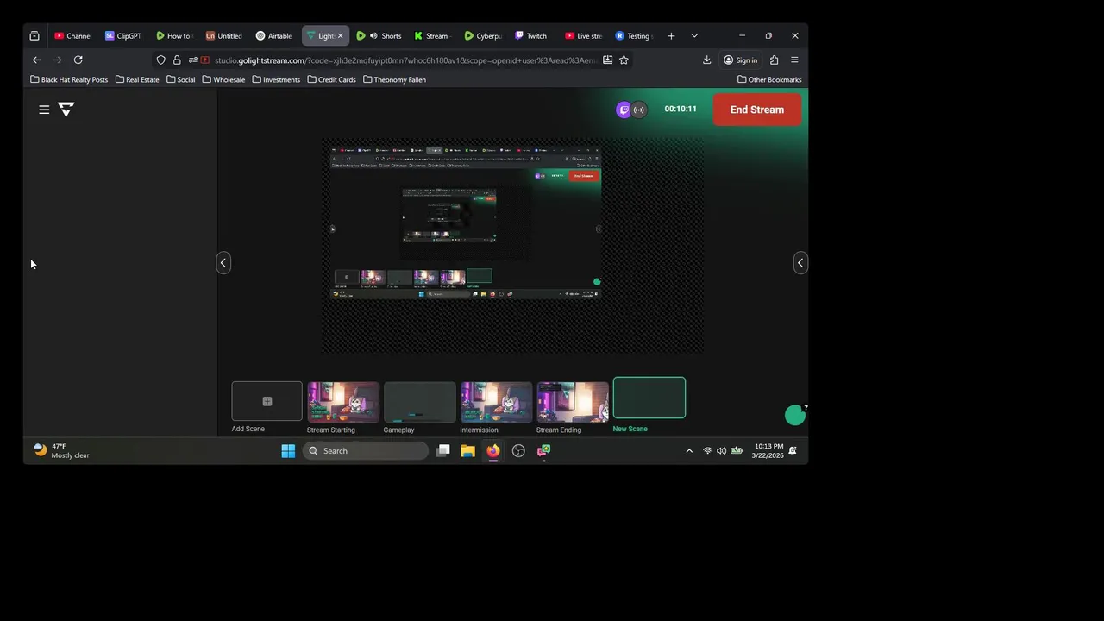The width and height of the screenshot is (1104, 621).
Task: Open File Explorer from the taskbar
Action: tap(467, 450)
